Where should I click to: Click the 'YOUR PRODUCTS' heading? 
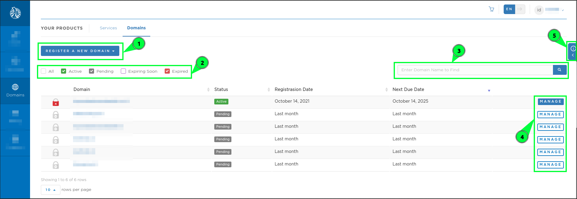[x=62, y=28]
